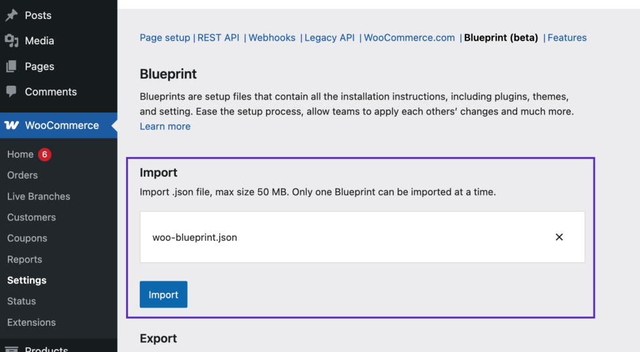Click the Media library icon

(11, 41)
